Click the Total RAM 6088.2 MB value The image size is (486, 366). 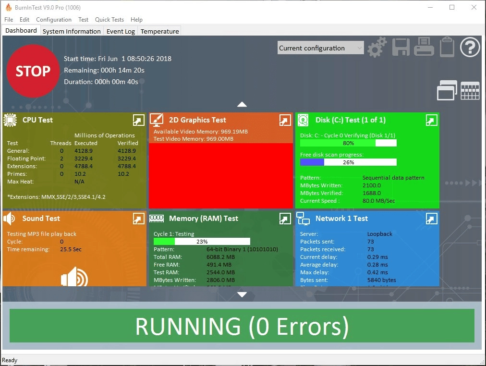click(x=221, y=257)
